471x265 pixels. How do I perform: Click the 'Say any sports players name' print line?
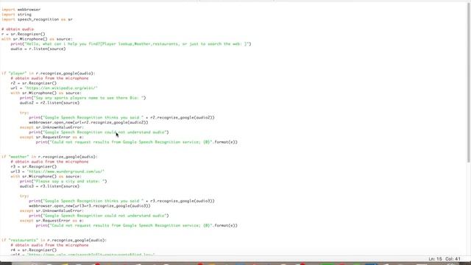click(83, 98)
